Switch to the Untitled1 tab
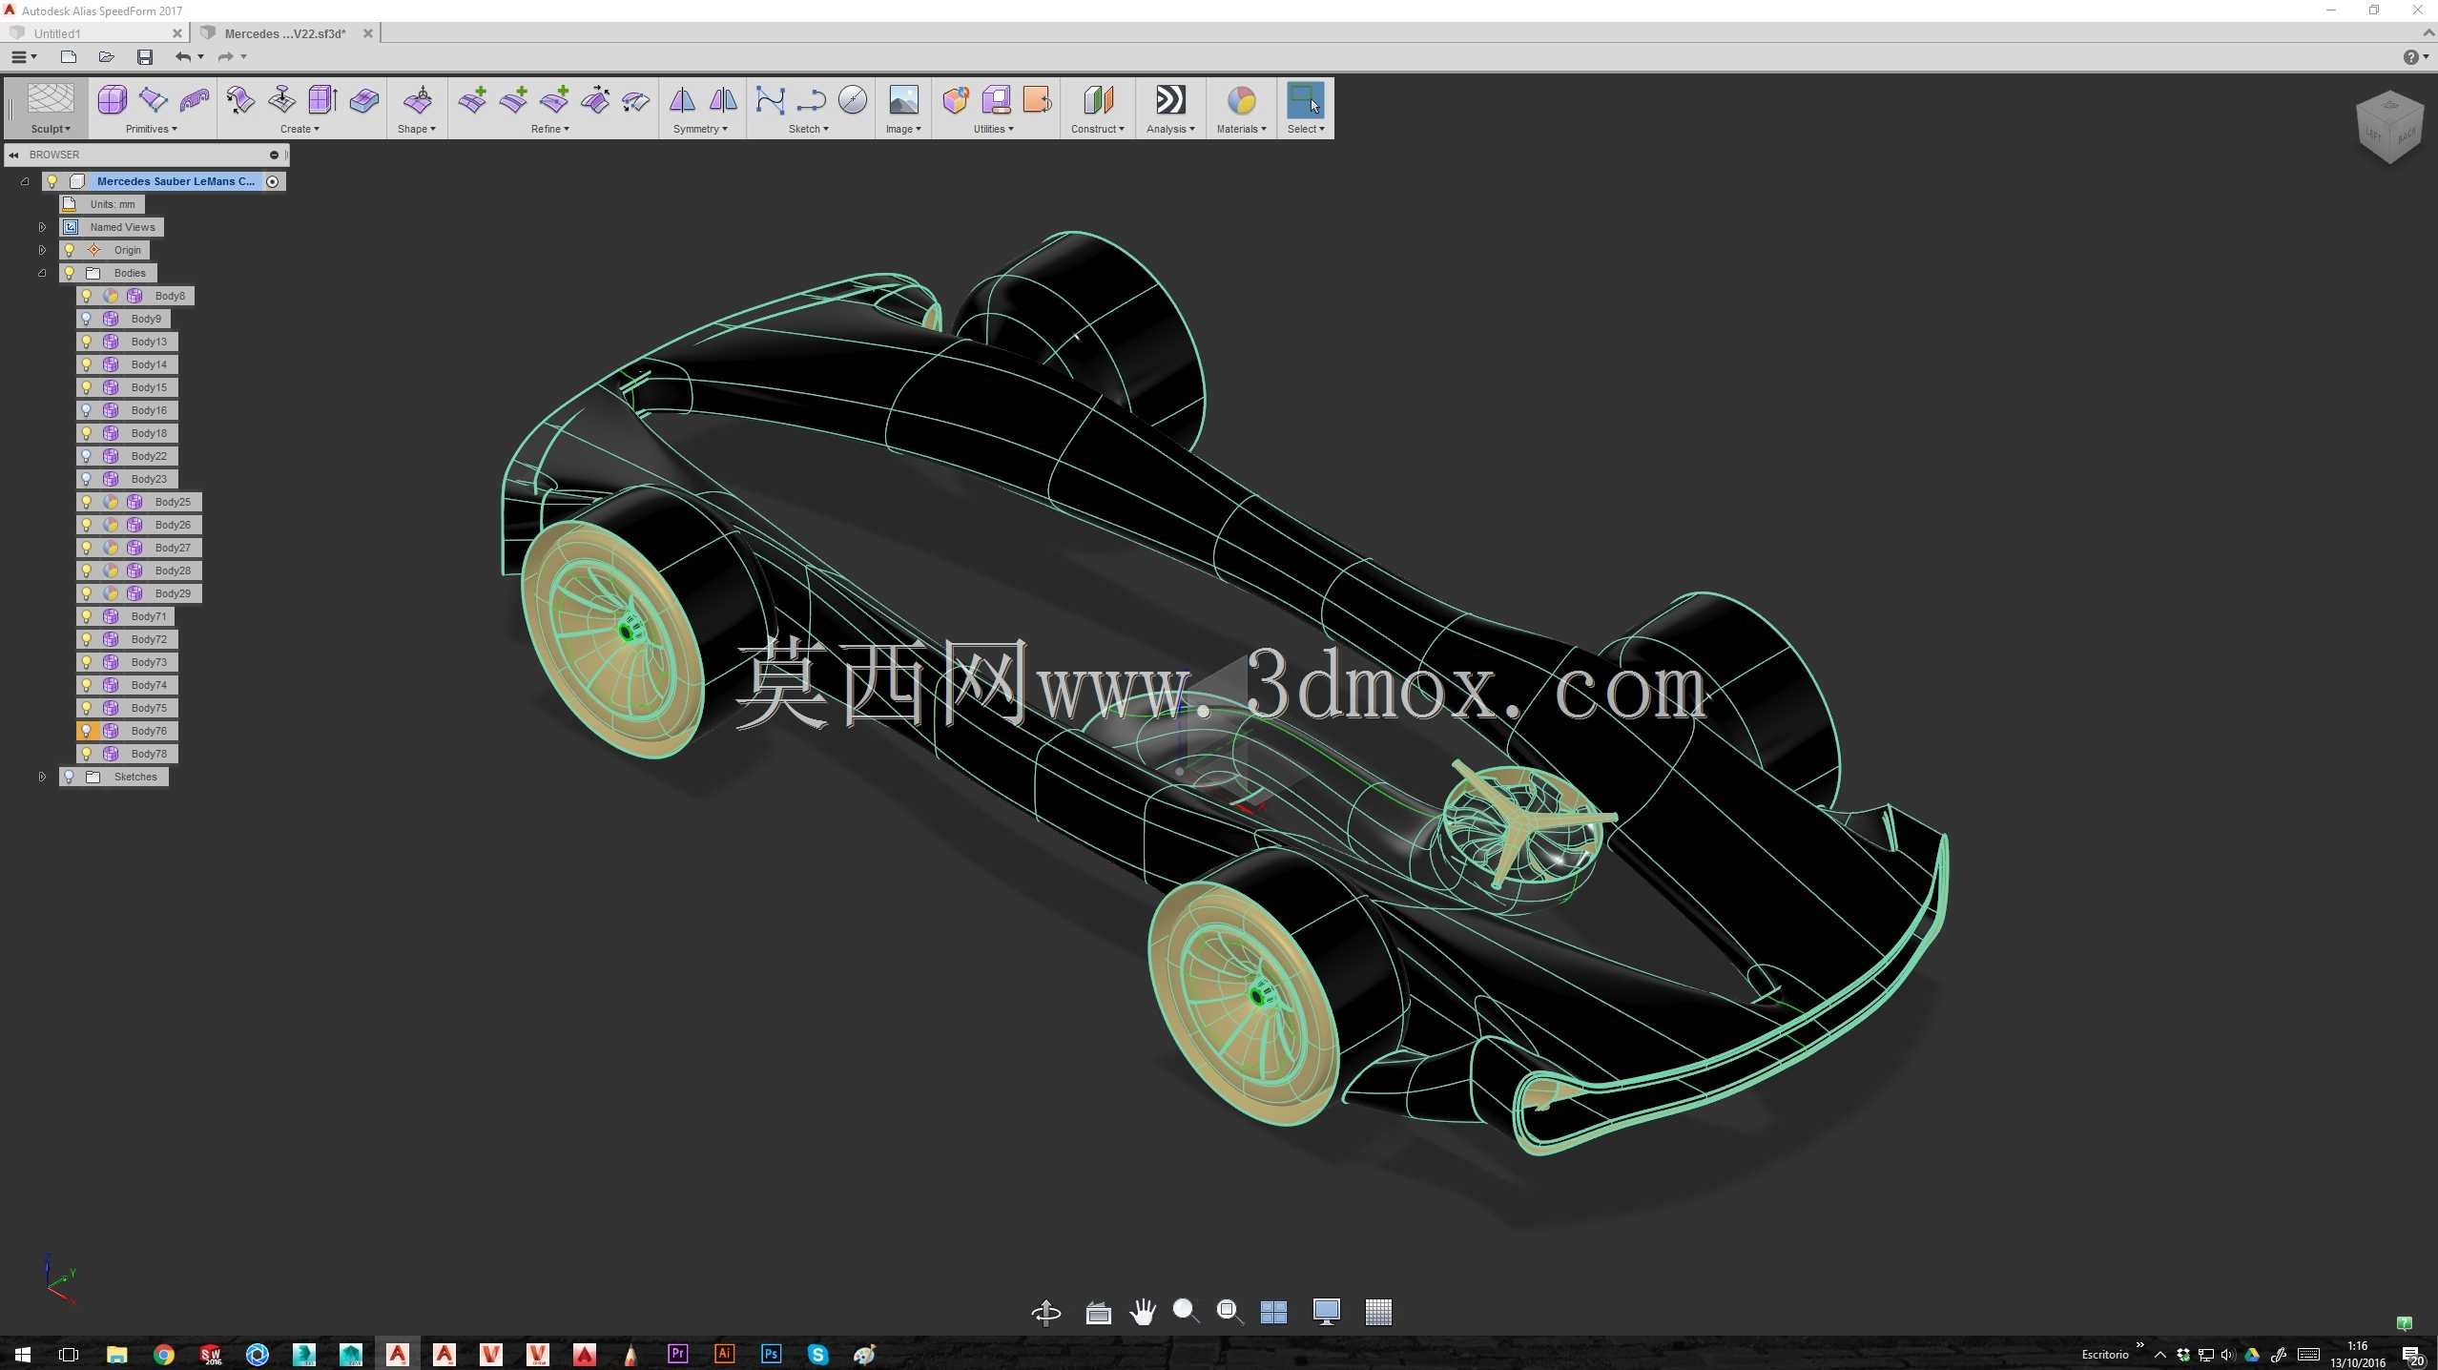The width and height of the screenshot is (2438, 1370). point(57,33)
